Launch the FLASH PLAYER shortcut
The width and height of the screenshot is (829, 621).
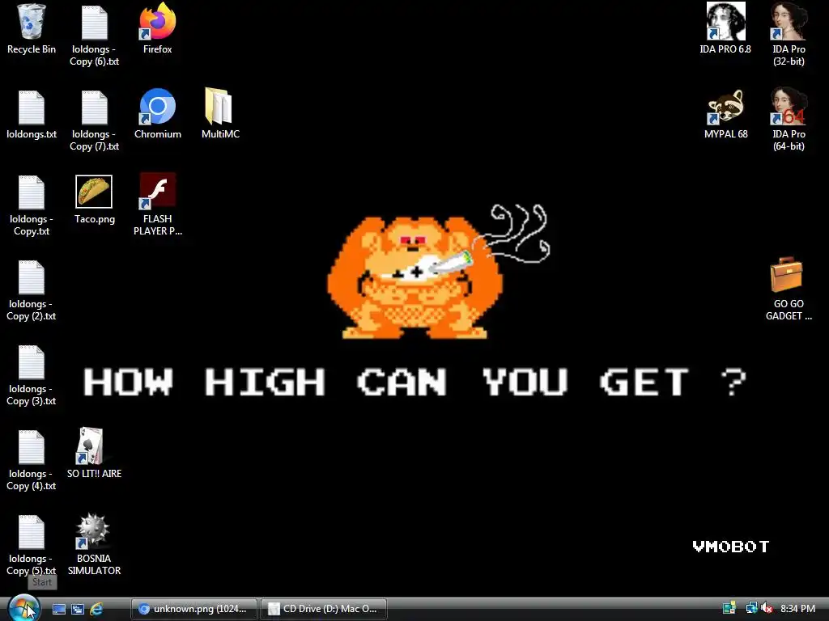click(x=158, y=205)
